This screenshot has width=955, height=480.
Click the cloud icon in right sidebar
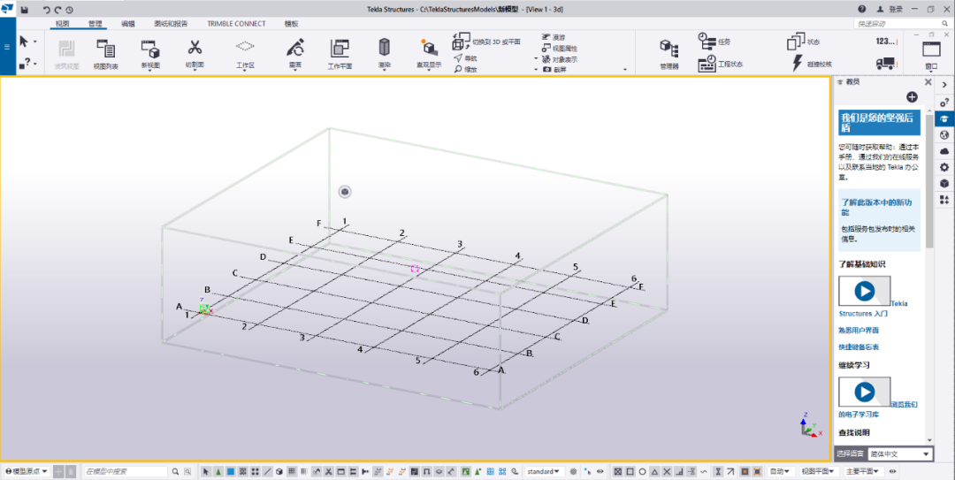click(x=944, y=151)
